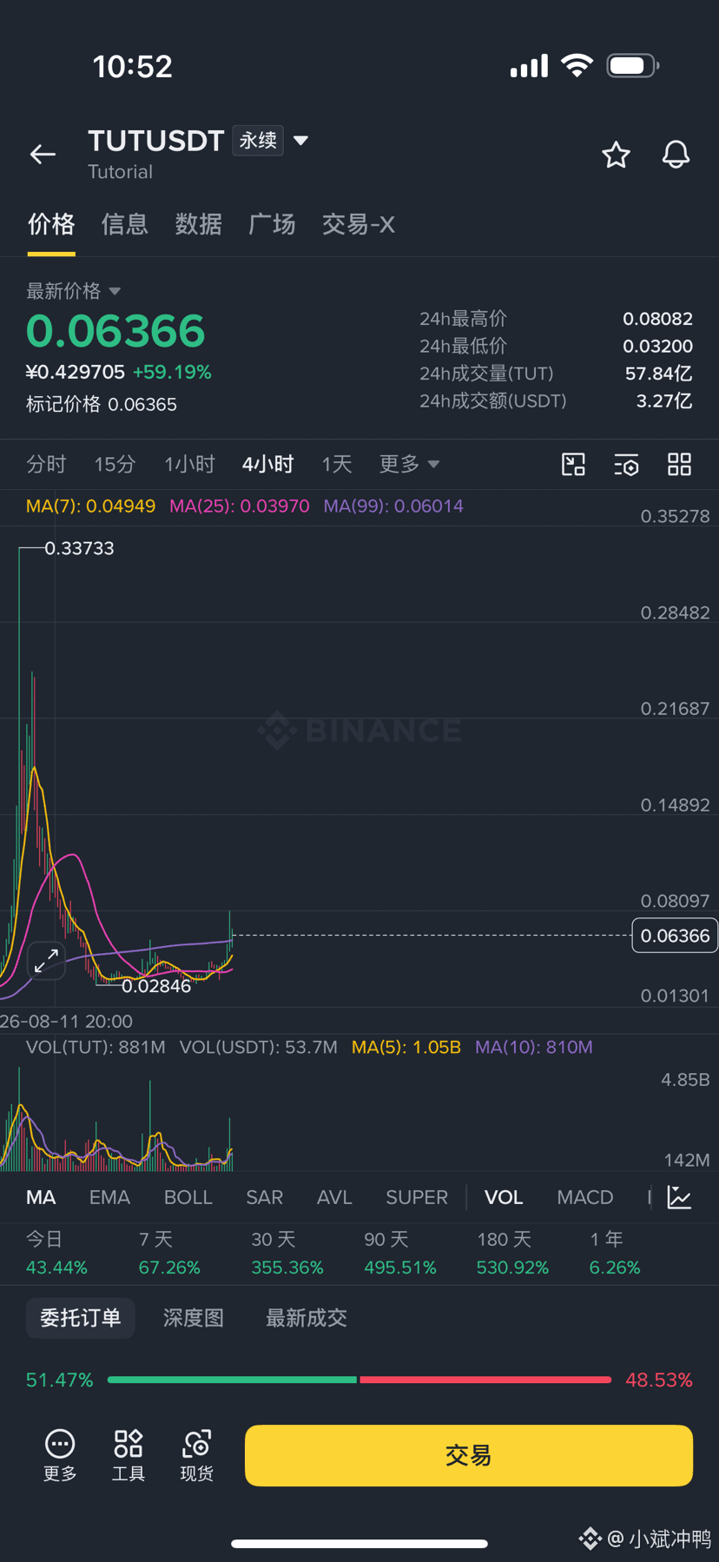
Task: Switch to 现货 spot trading icon
Action: coord(197,1455)
